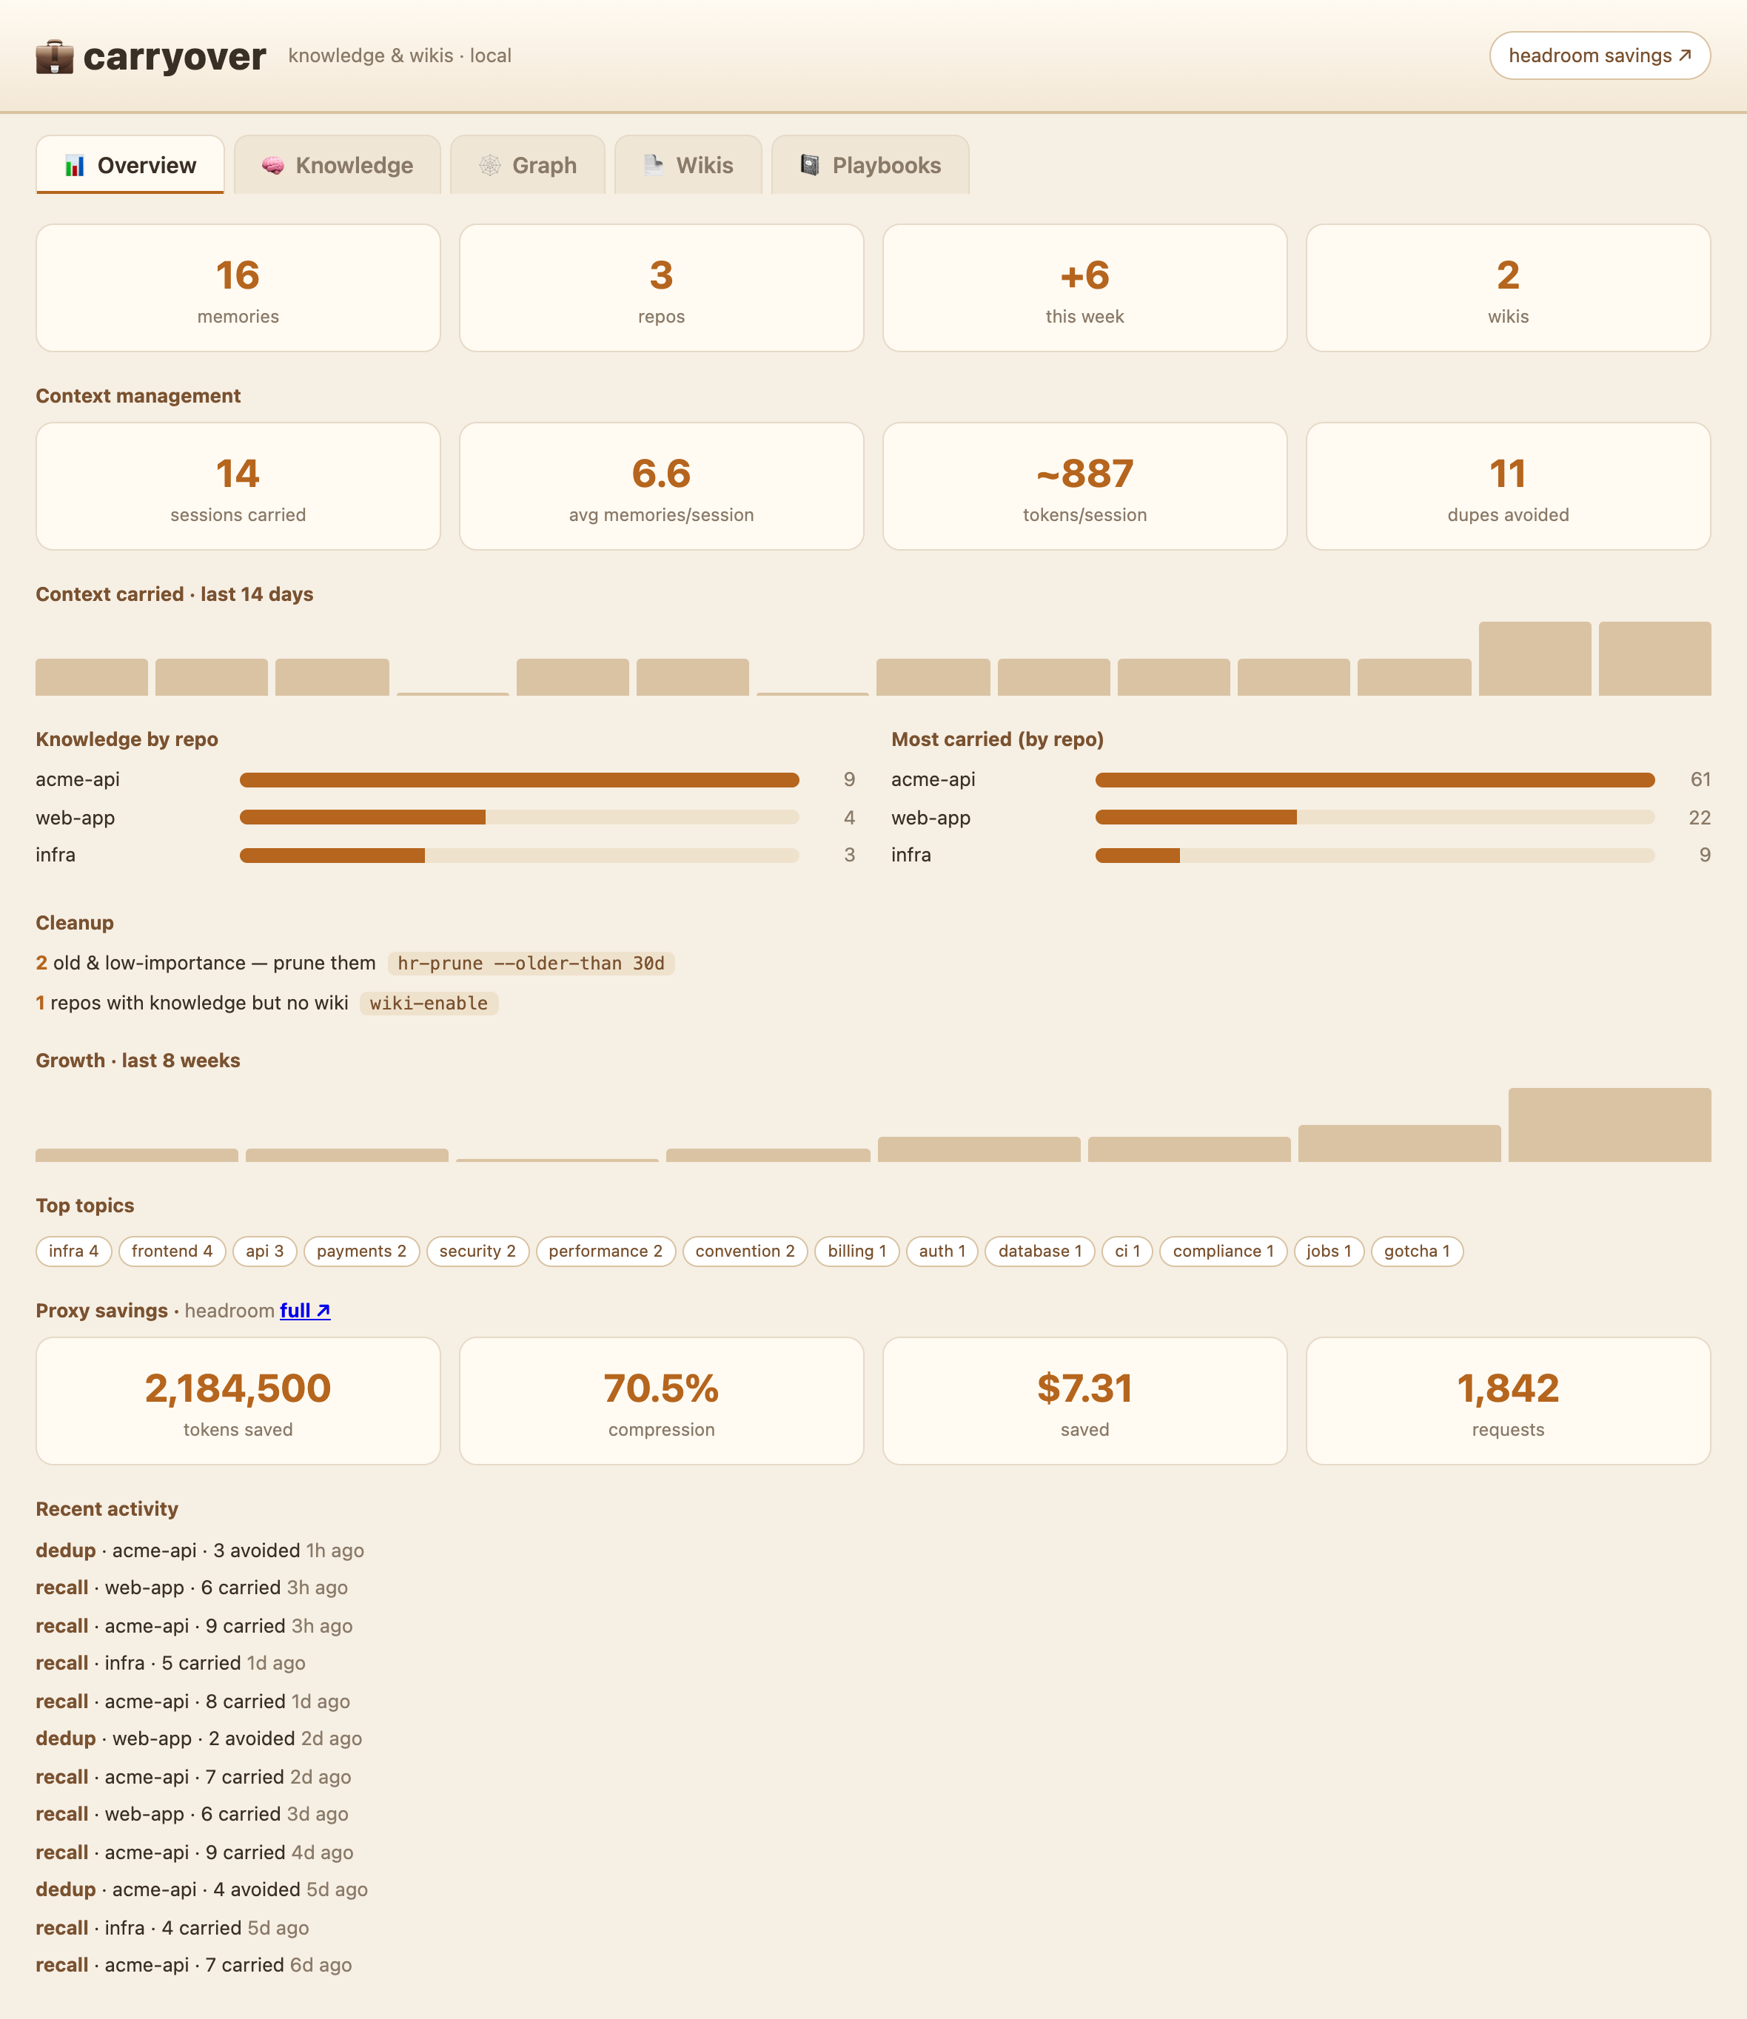Click the Overview bar chart icon
Viewport: 1747px width, 2019px height.
point(74,166)
